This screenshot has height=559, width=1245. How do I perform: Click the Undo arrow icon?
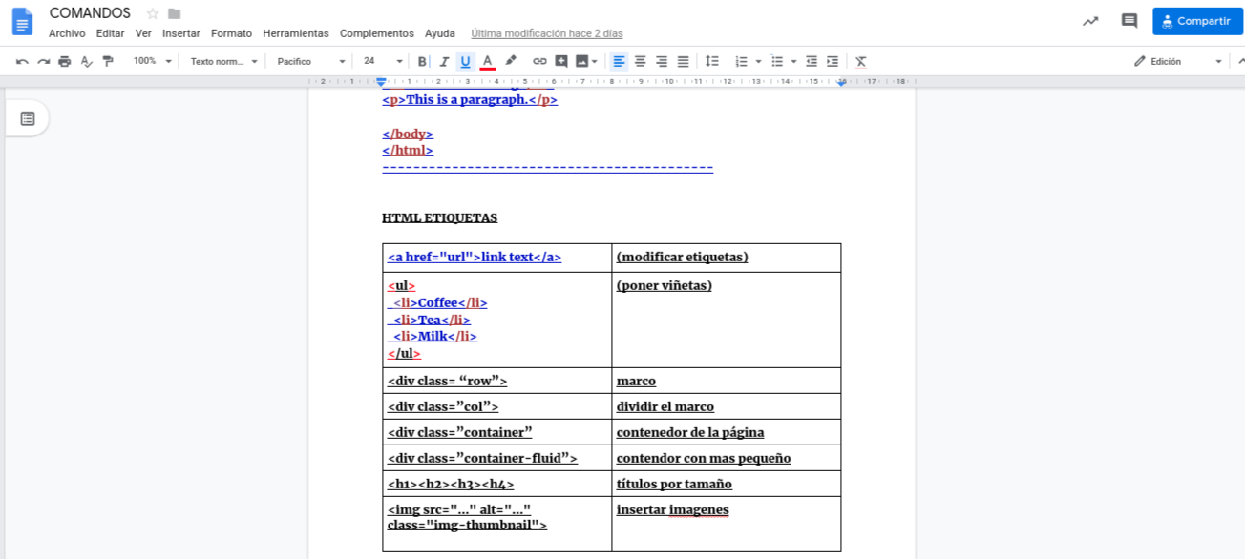click(x=22, y=61)
